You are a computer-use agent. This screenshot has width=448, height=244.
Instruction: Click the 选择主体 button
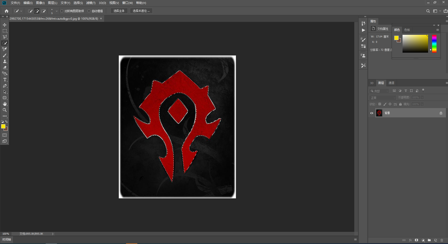coord(119,11)
